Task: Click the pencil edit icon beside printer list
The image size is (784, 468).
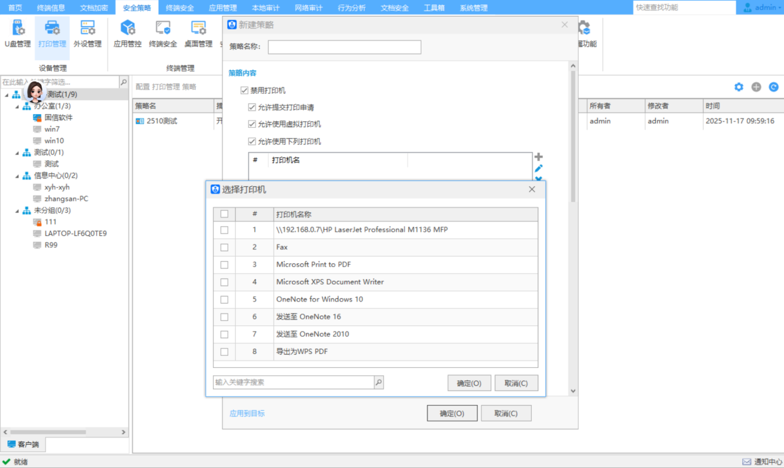Action: coord(538,168)
